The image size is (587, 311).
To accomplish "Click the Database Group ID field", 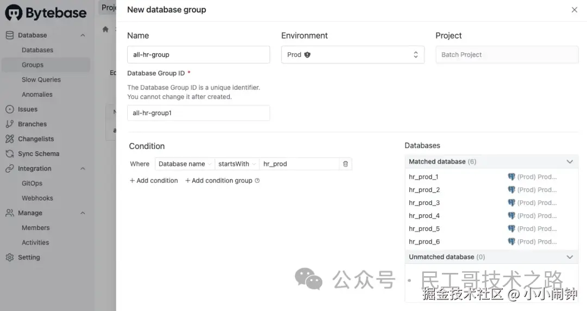I will click(198, 113).
